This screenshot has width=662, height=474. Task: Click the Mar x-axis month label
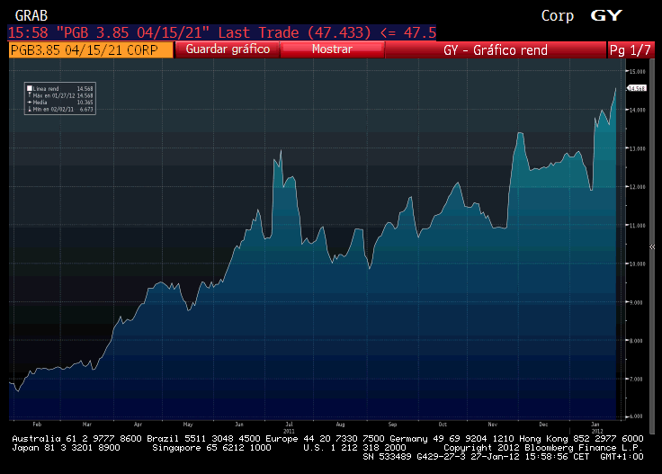87,425
